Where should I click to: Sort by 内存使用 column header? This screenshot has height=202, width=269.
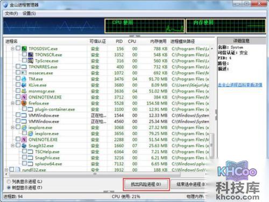(158, 41)
